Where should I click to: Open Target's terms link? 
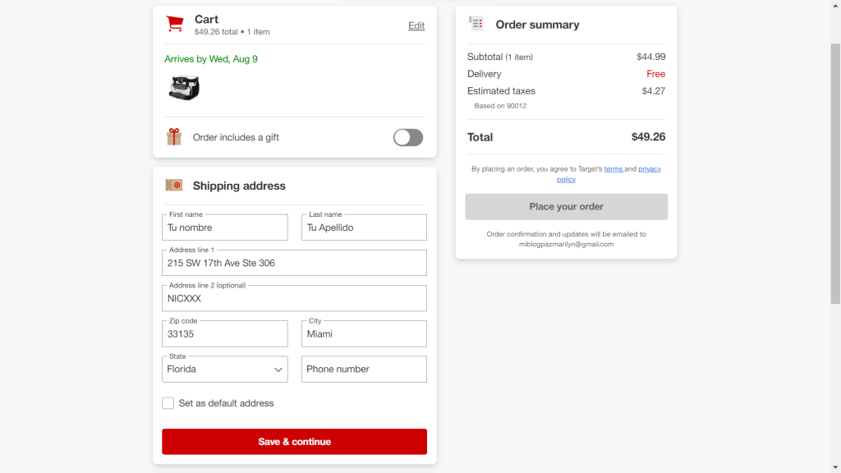click(x=613, y=169)
